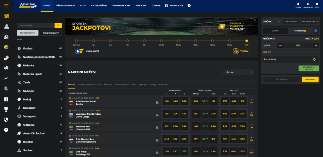
Task: Expand the OBIČAN ticket type dropdown
Action: pyautogui.click(x=271, y=21)
